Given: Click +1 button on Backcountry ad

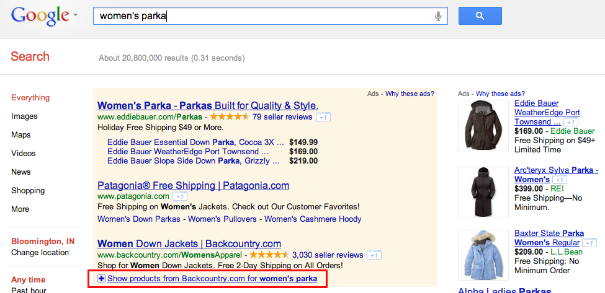Looking at the screenshot, I should click(x=374, y=255).
